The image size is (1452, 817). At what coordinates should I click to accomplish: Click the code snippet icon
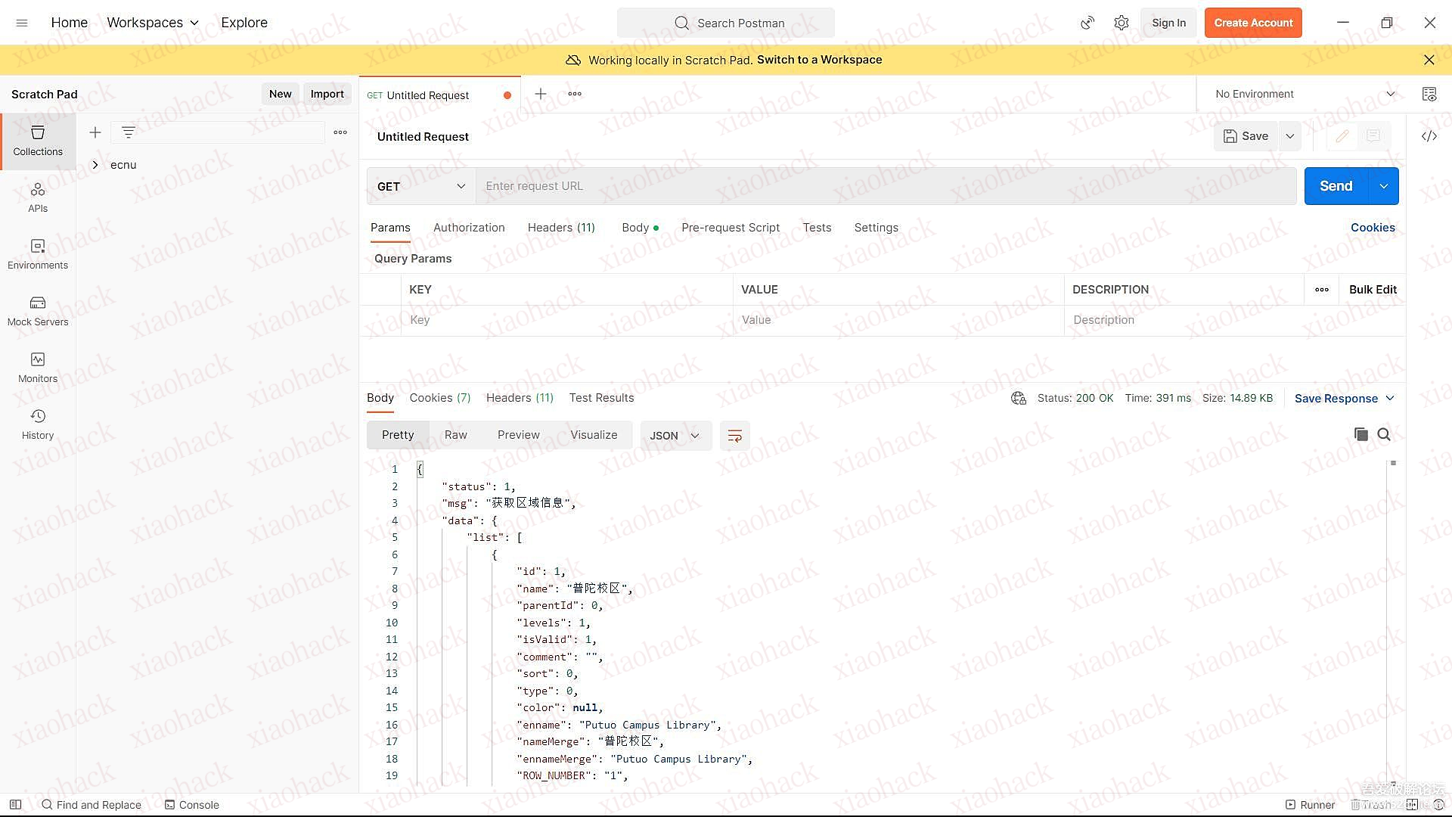pyautogui.click(x=1429, y=136)
